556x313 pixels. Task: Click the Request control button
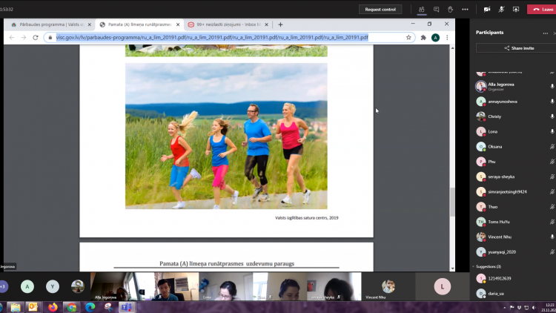tap(381, 9)
